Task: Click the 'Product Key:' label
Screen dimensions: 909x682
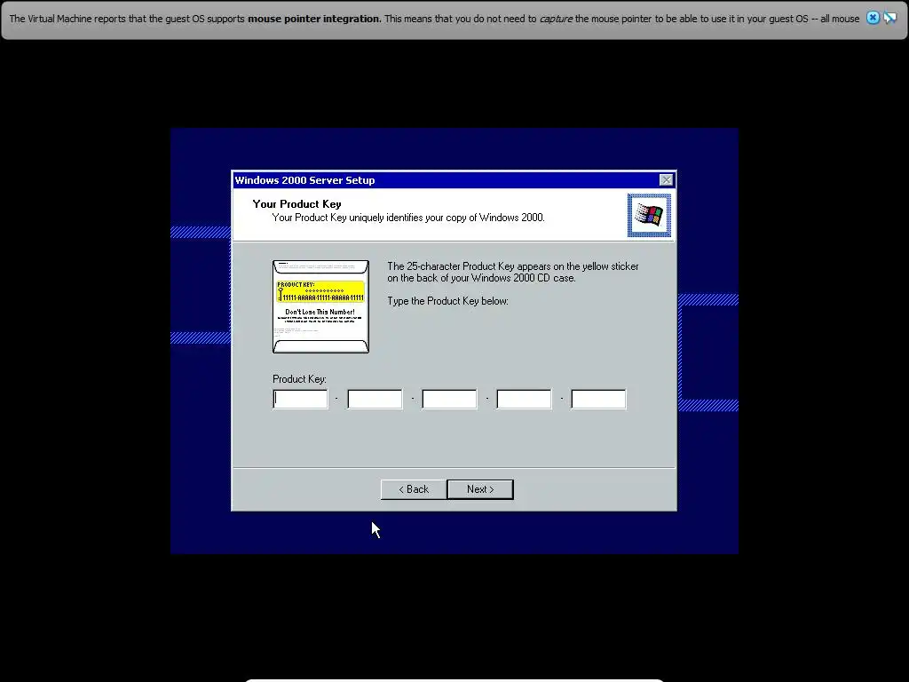Action: (299, 378)
